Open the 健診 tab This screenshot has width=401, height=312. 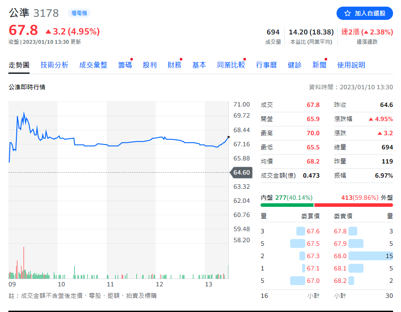(295, 65)
